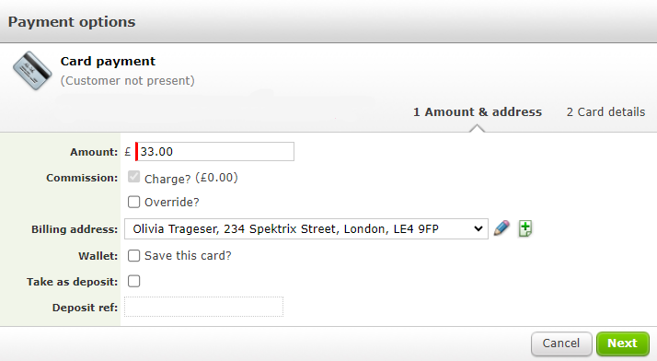This screenshot has height=361, width=657.
Task: Click into the Deposit ref field
Action: pos(203,307)
